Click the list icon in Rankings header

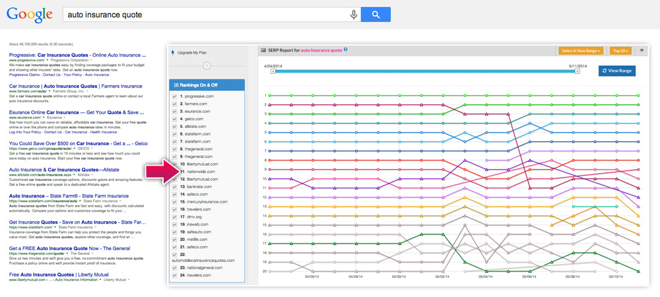click(176, 84)
